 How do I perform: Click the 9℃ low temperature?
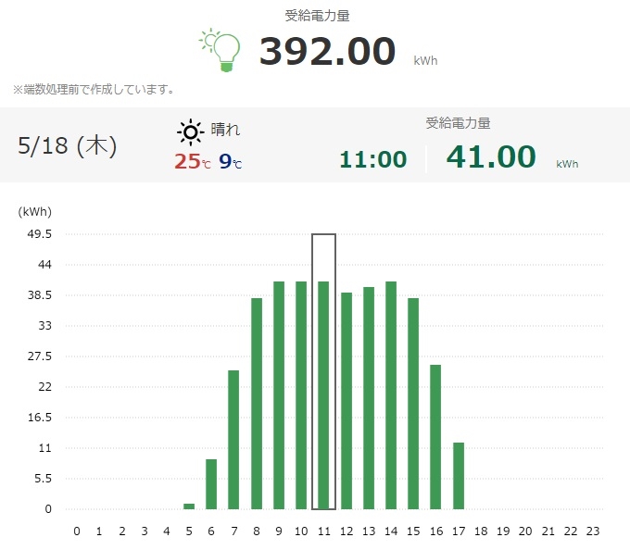(231, 161)
